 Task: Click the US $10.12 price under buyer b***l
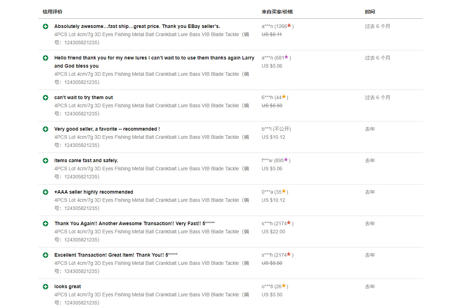(x=274, y=137)
